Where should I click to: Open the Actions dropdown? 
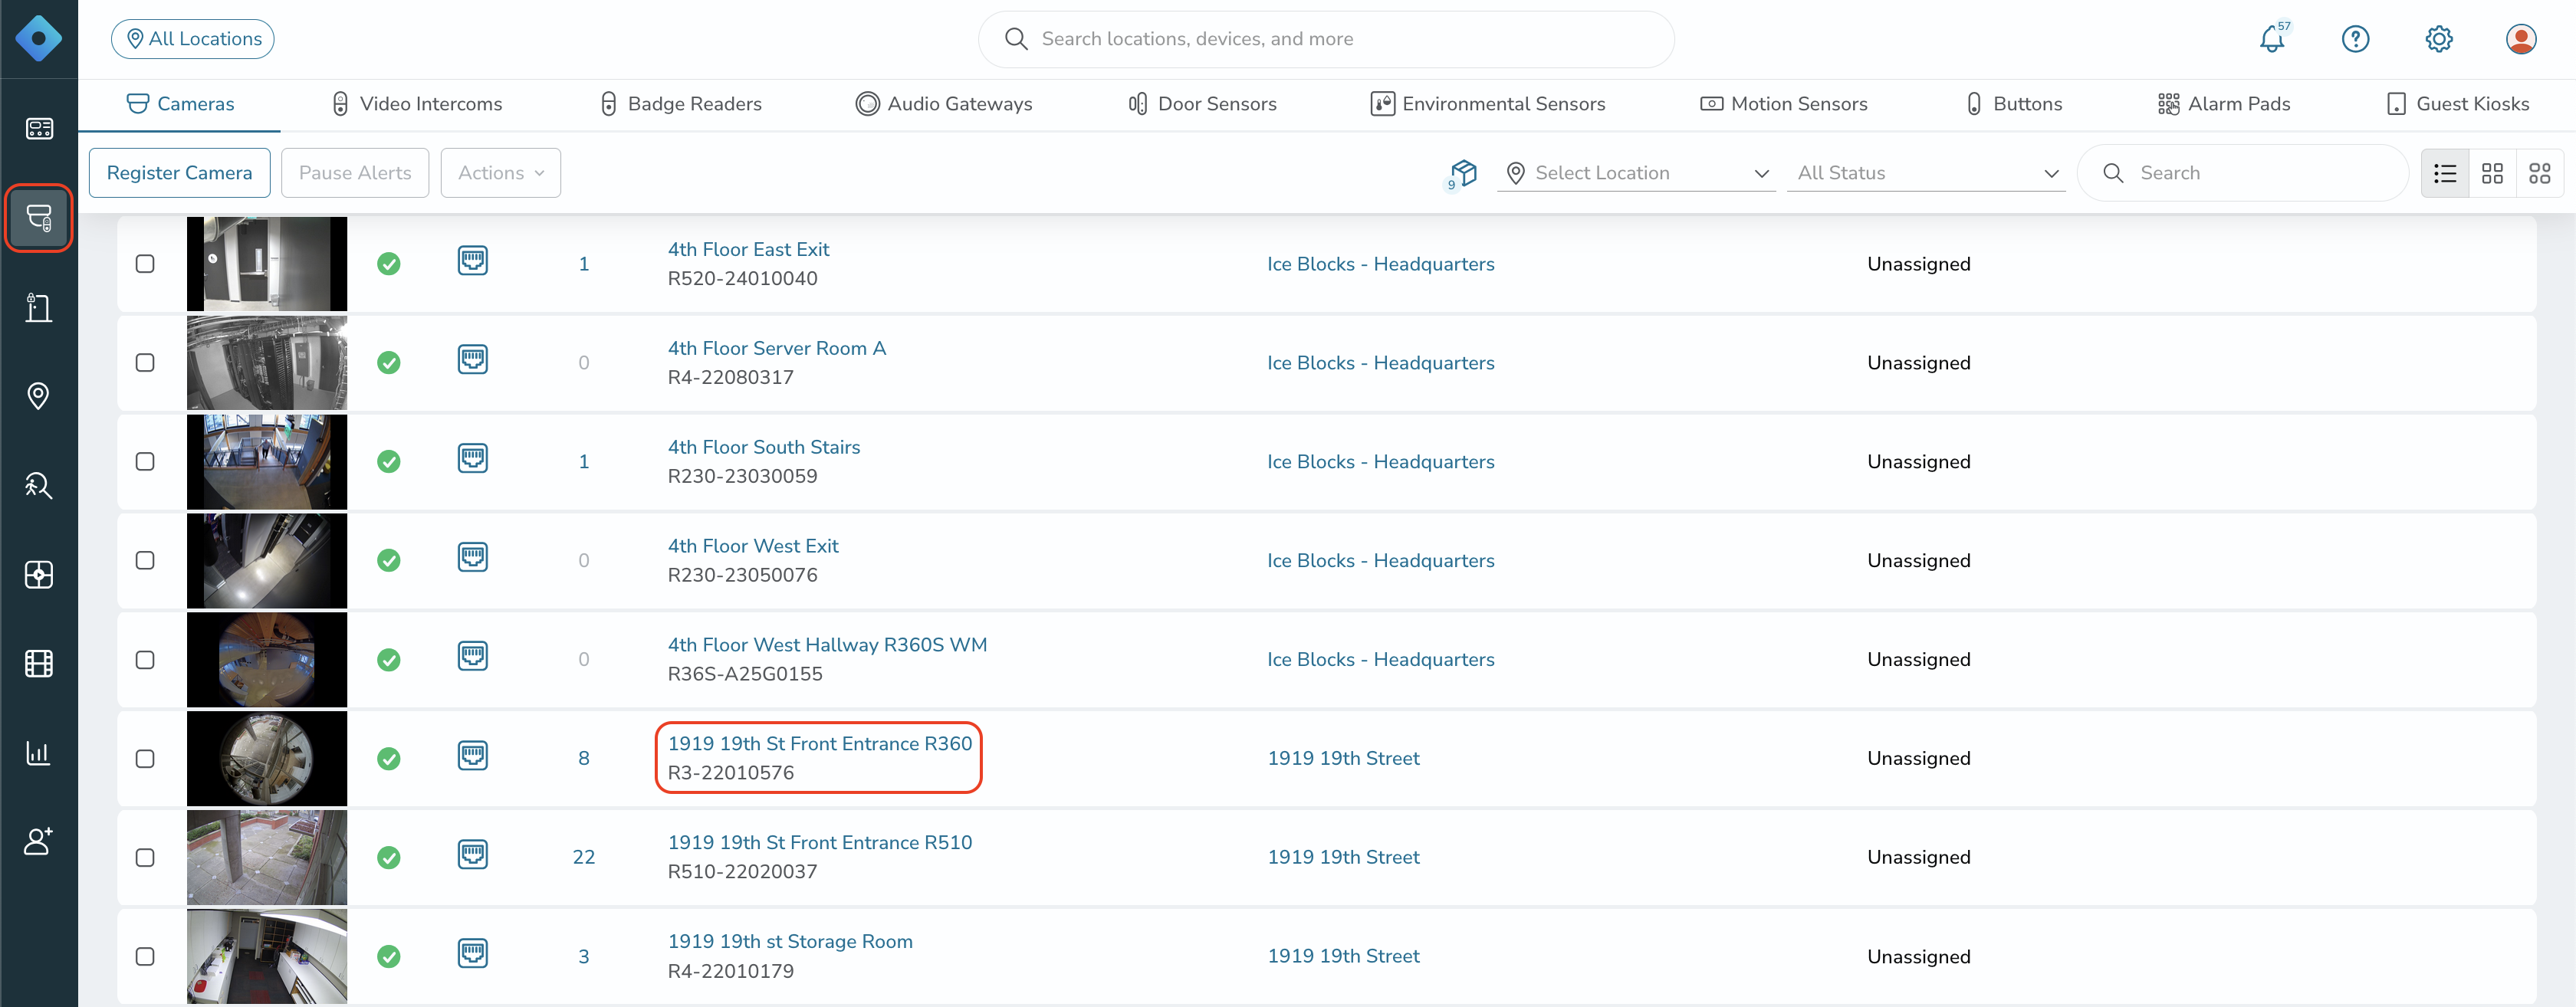pos(500,173)
